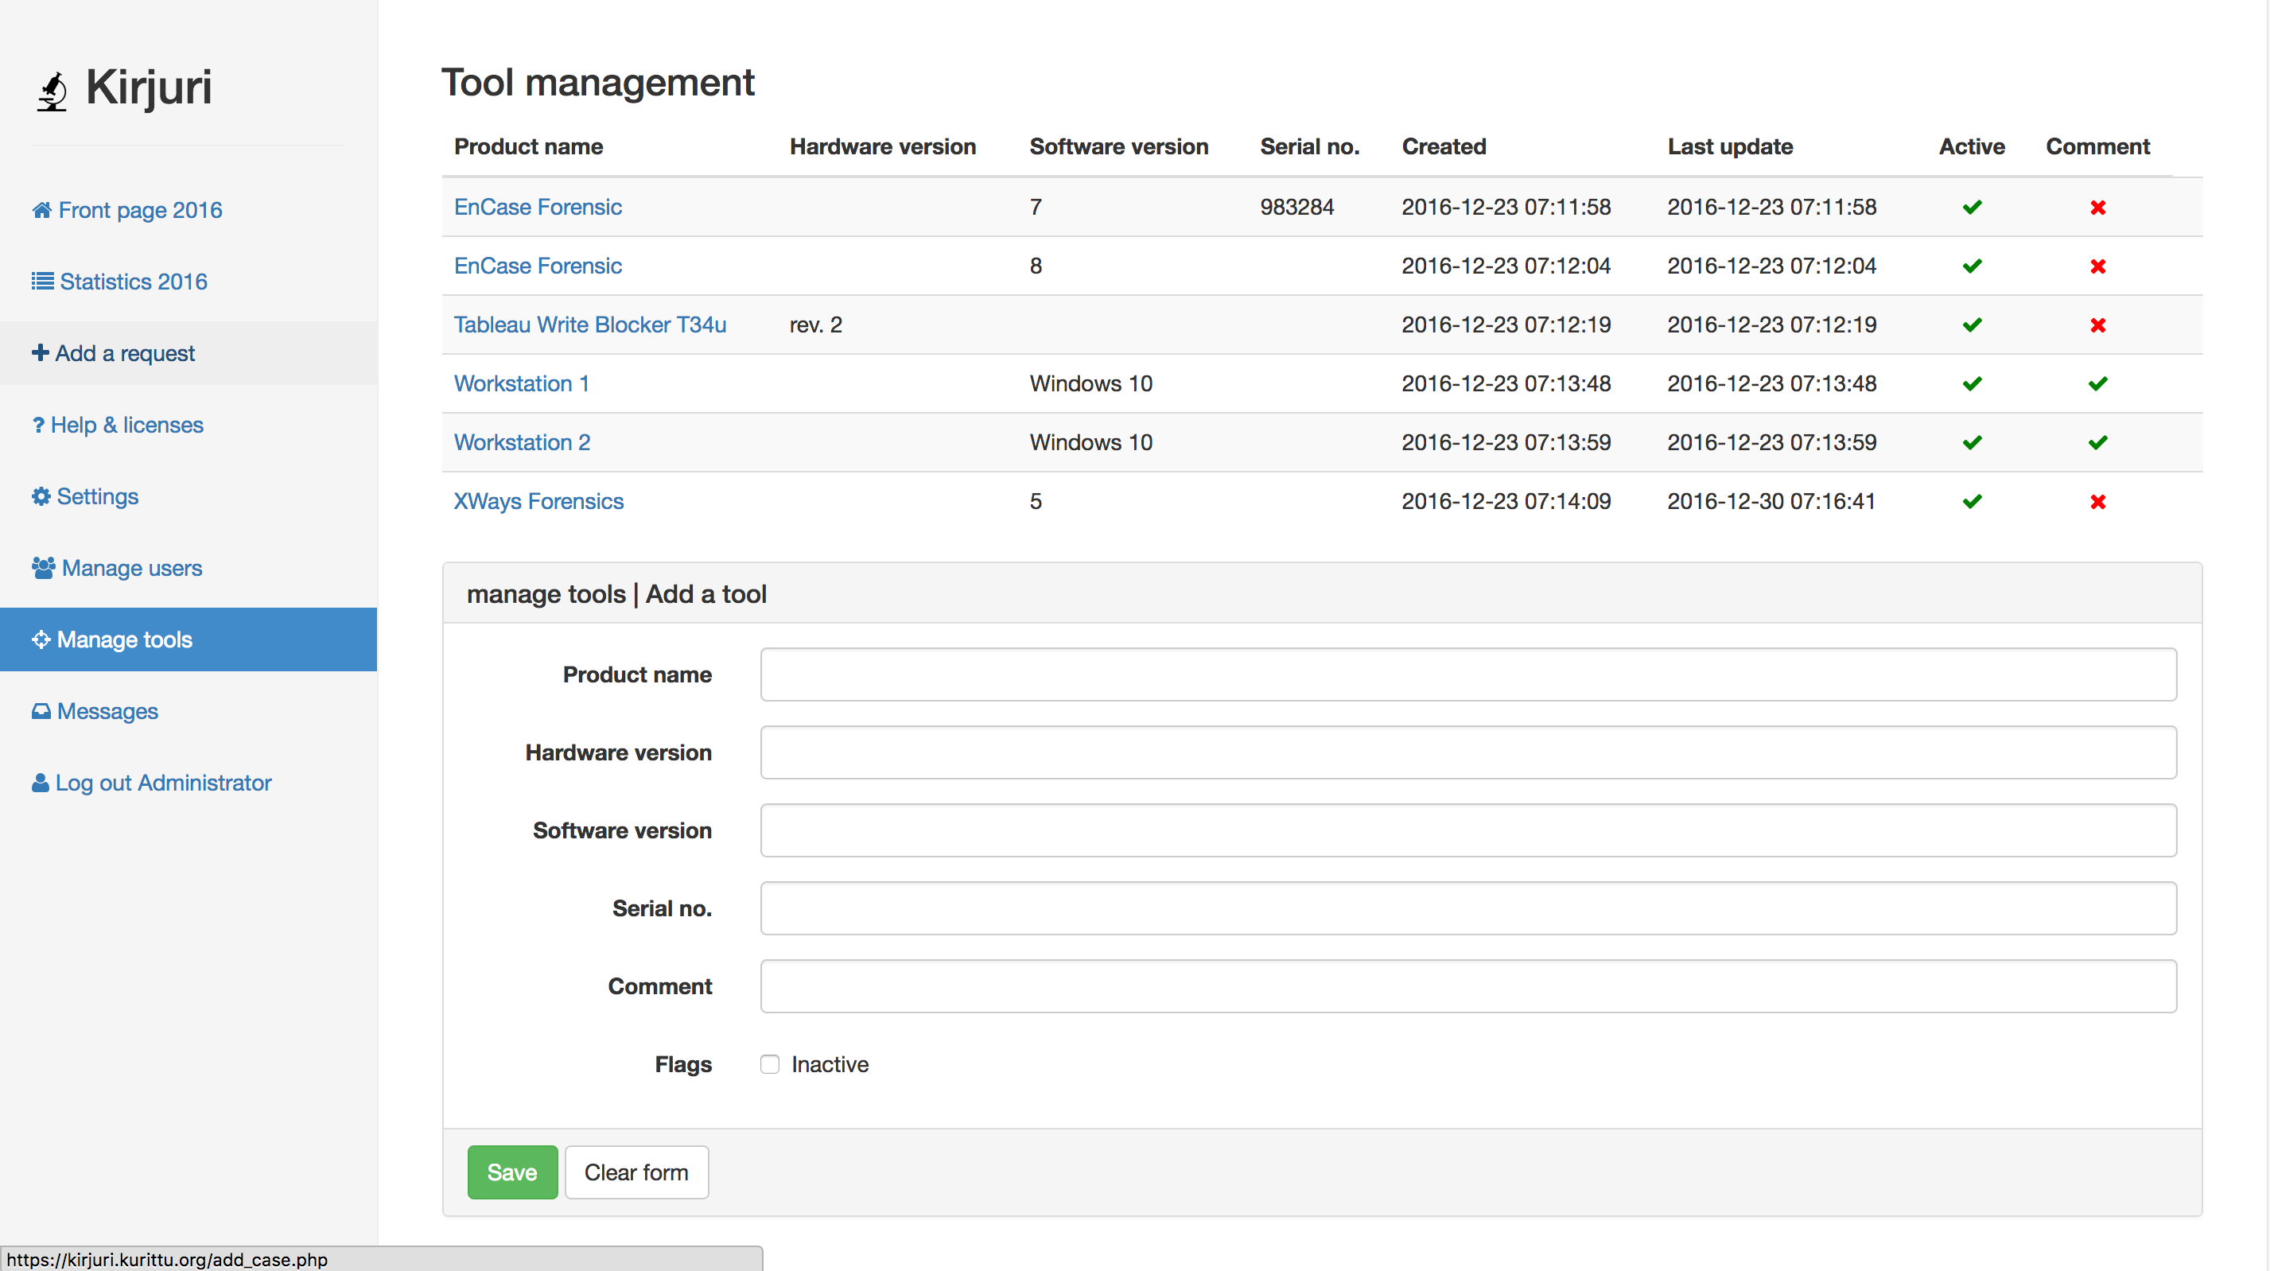Go to the Messages page
The height and width of the screenshot is (1271, 2270).
[107, 711]
